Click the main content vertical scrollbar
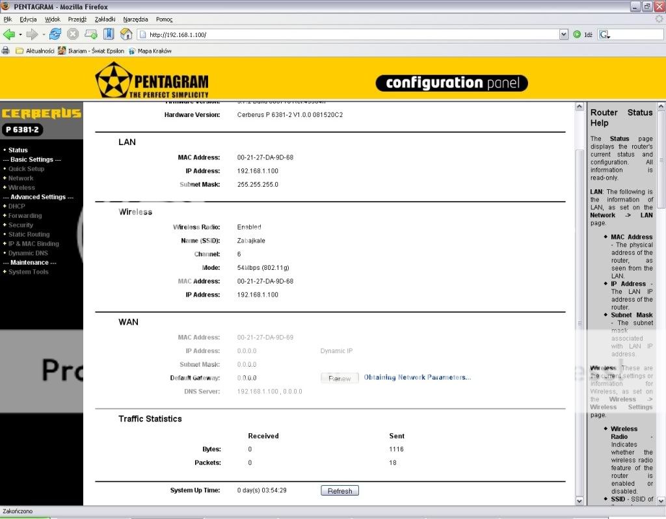 (580, 260)
